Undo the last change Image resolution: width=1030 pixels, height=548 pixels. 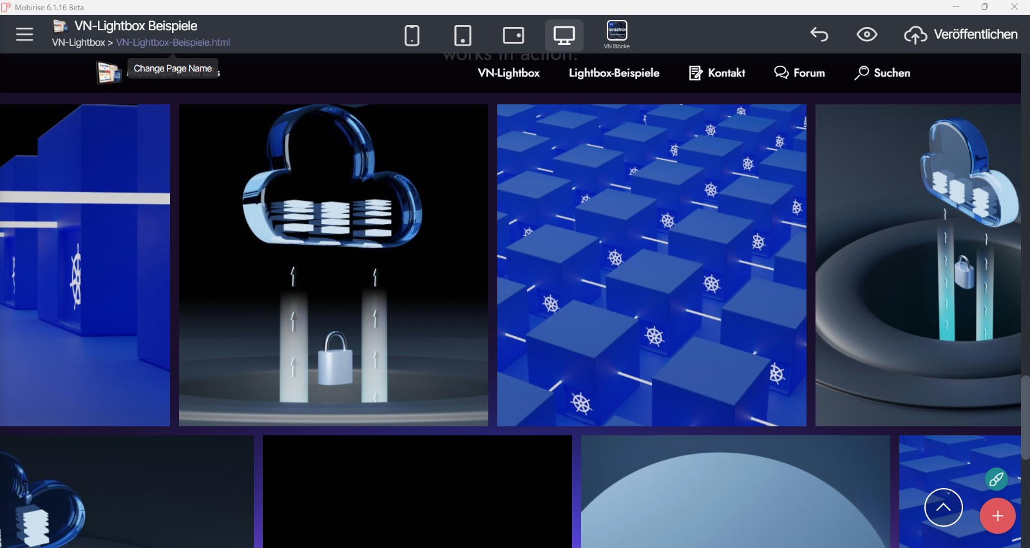coord(819,34)
